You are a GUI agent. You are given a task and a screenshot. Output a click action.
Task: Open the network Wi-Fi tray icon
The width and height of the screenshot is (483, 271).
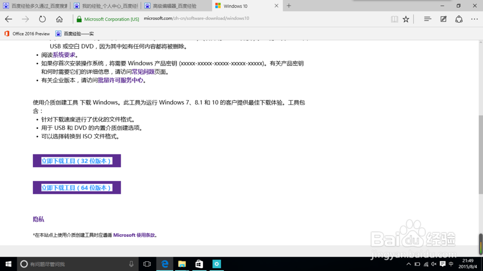pyautogui.click(x=426, y=264)
